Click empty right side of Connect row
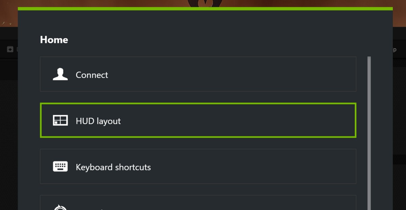The image size is (406, 210). (271, 74)
